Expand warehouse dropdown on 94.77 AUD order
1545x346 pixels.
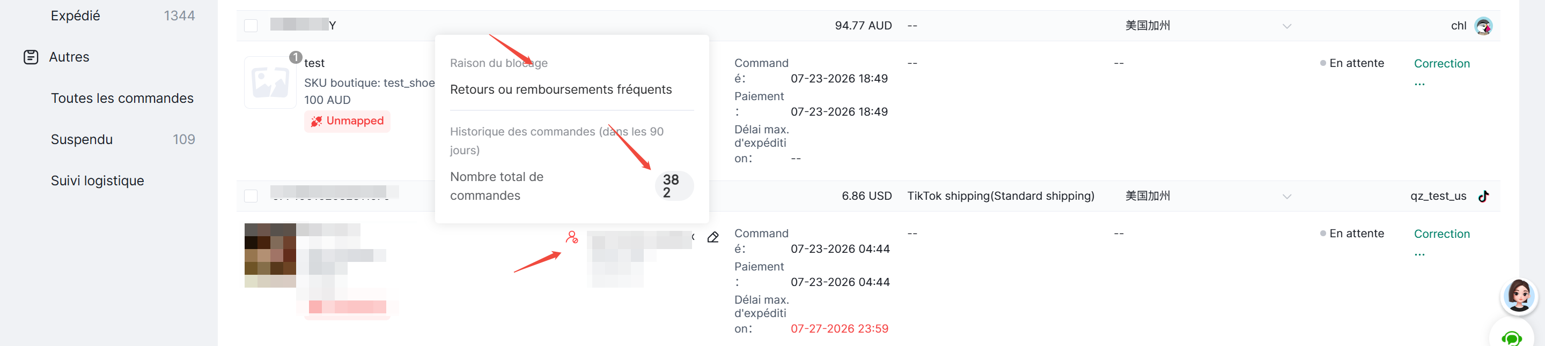pos(1286,26)
